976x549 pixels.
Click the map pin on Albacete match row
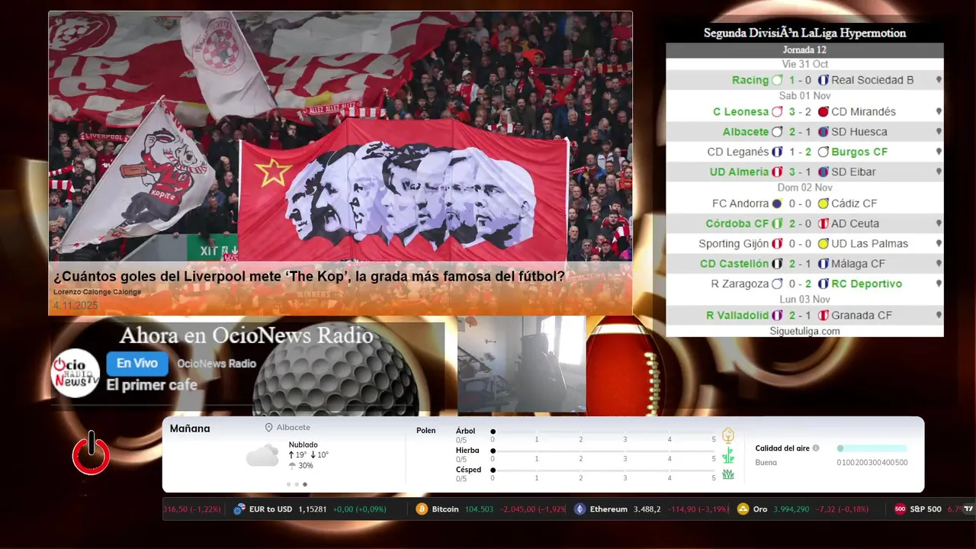[939, 132]
